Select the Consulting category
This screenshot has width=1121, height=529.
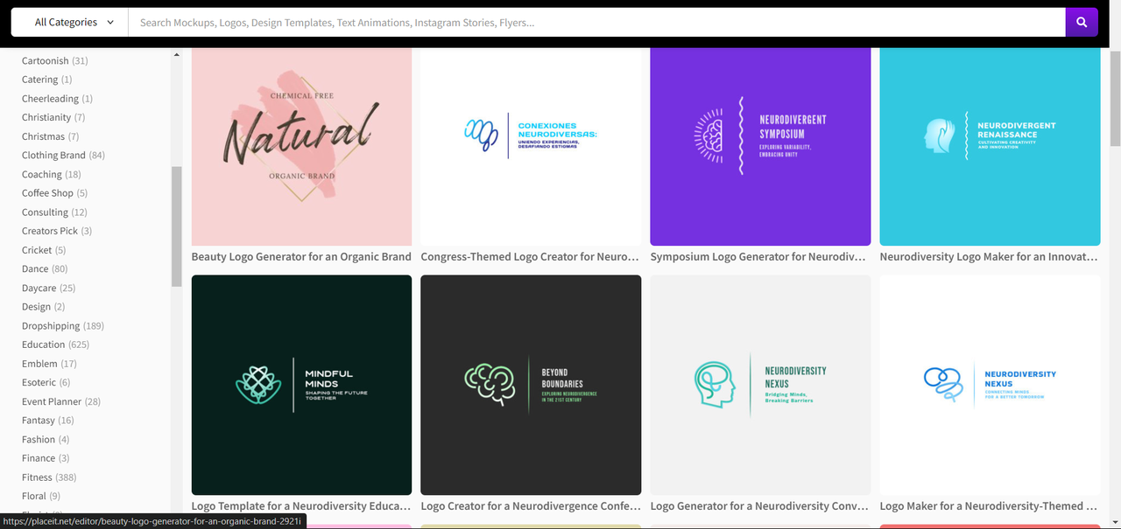pyautogui.click(x=54, y=212)
